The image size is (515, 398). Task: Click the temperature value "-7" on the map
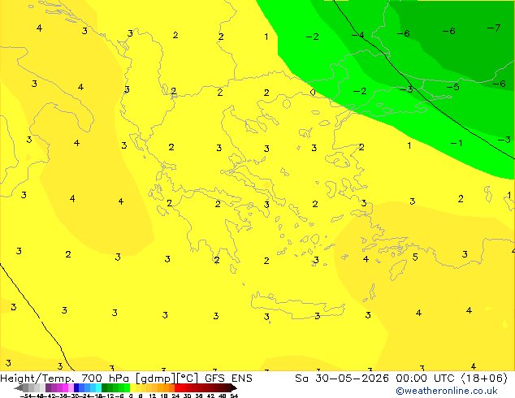coord(494,28)
